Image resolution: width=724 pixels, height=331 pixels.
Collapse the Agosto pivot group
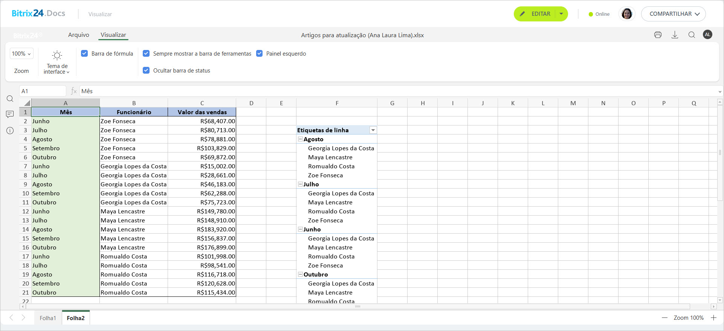(x=300, y=139)
